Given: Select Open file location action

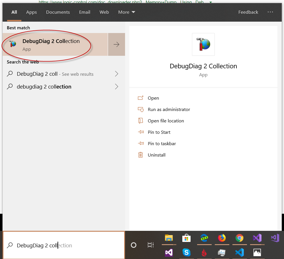Looking at the screenshot, I should [x=166, y=121].
